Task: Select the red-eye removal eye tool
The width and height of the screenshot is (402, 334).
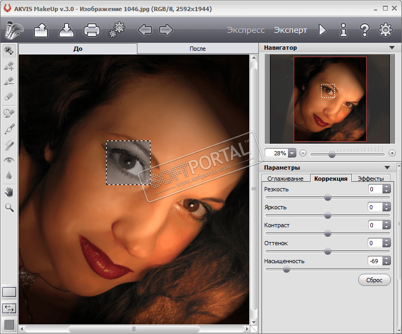Action: pyautogui.click(x=9, y=160)
